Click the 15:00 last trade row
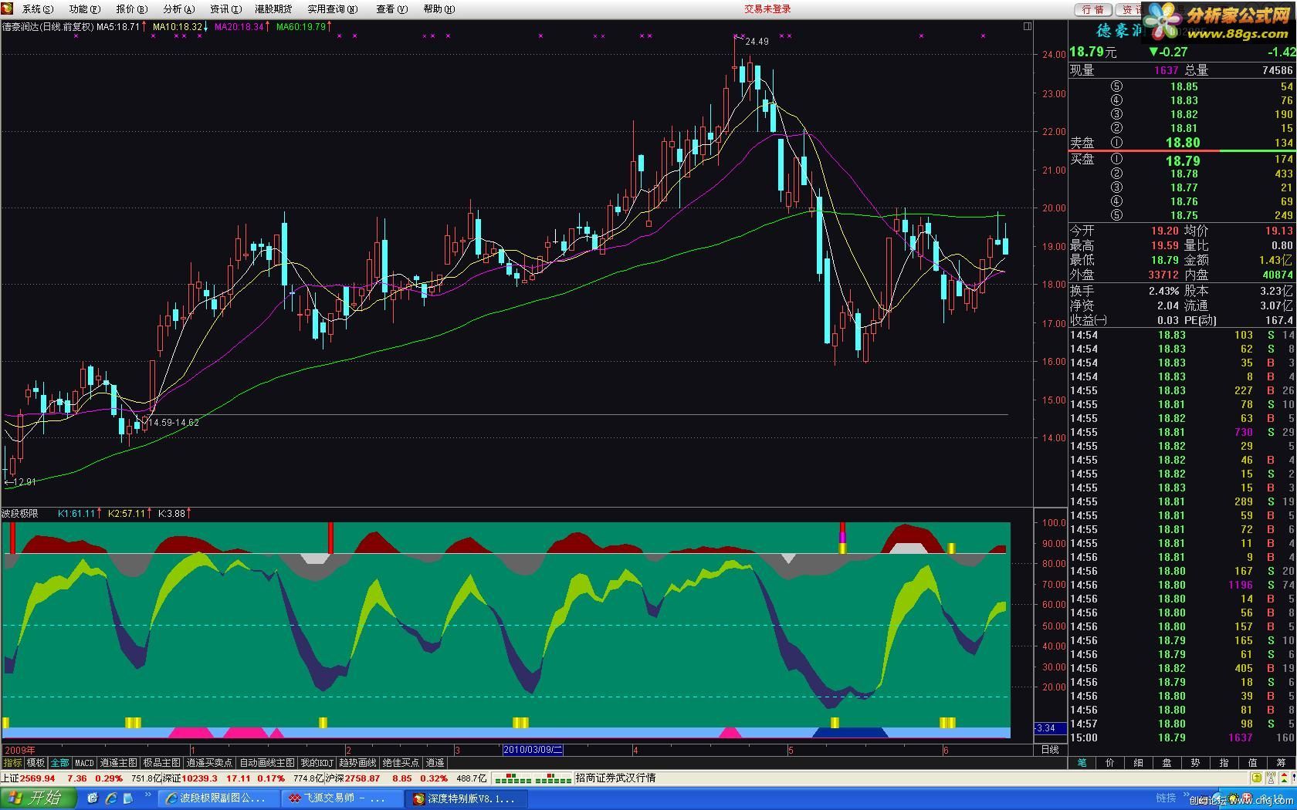Viewport: 1297px width, 810px height. (1182, 737)
